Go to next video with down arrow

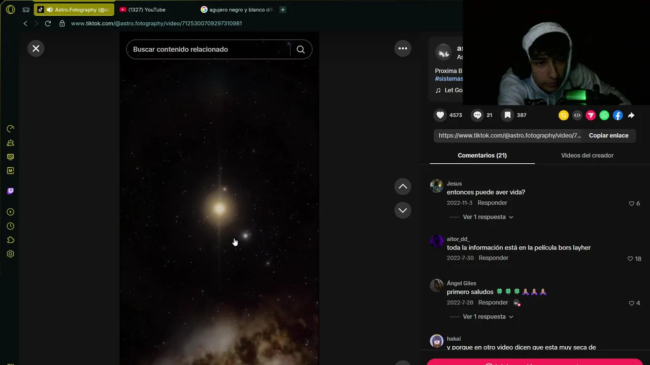point(403,210)
